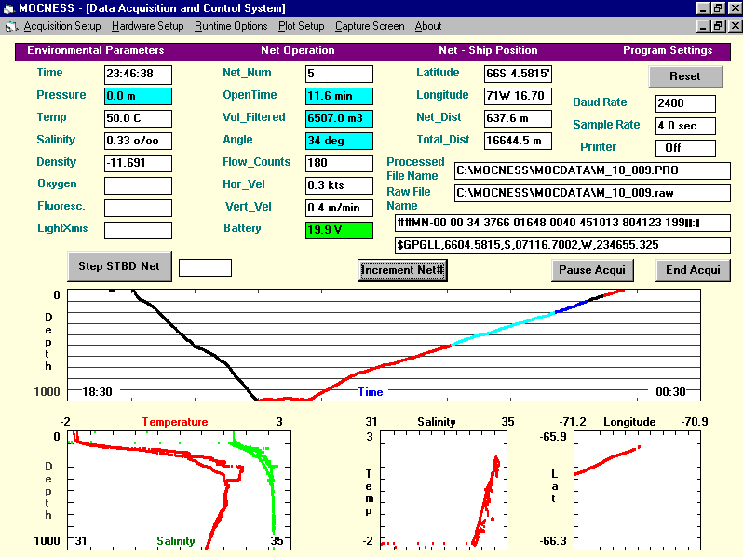Click the Salinity field showing 0.33 o/oo
Image resolution: width=743 pixels, height=557 pixels.
click(138, 141)
